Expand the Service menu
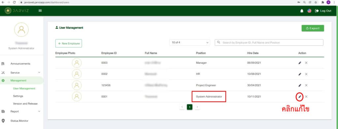 pos(21,72)
